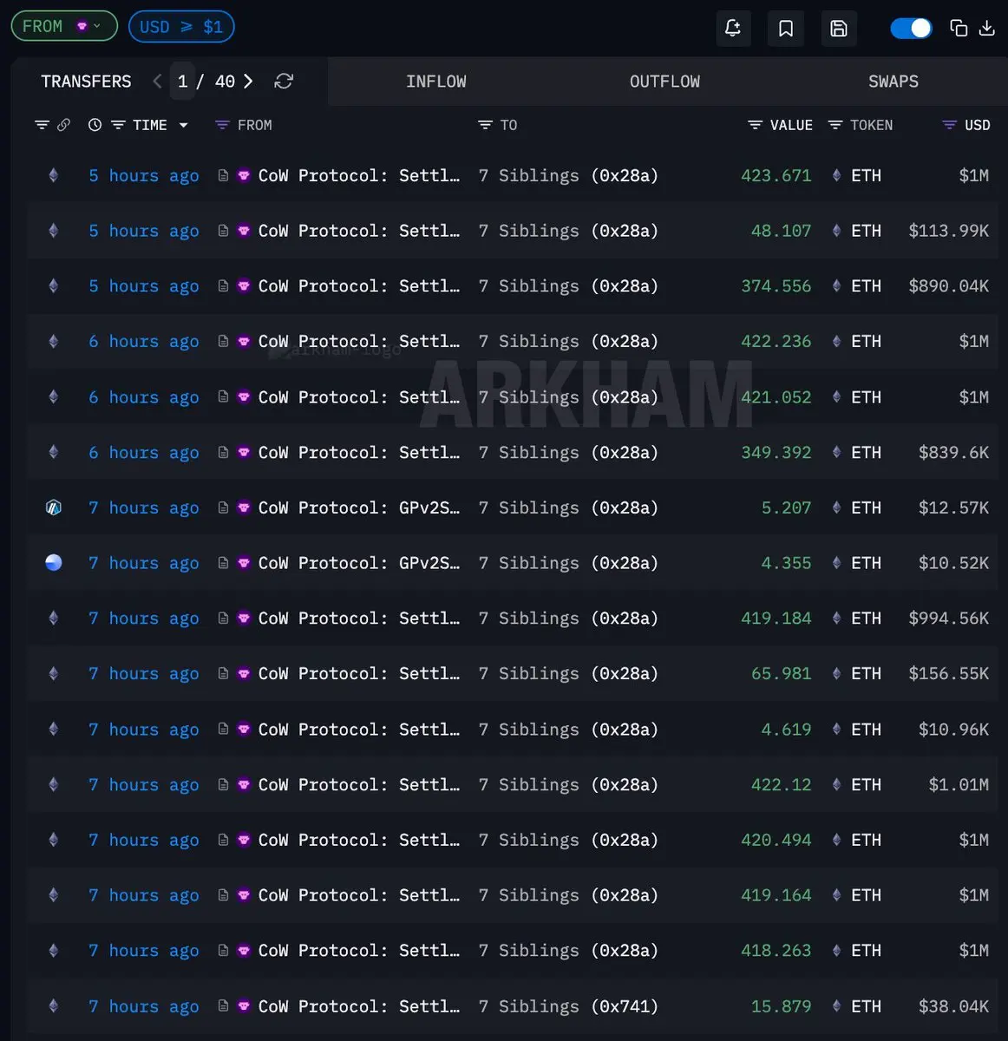
Task: Click the download icon
Action: click(987, 28)
